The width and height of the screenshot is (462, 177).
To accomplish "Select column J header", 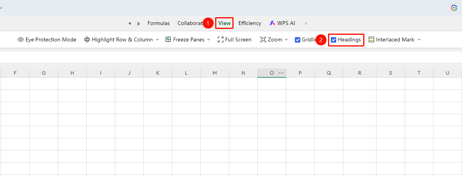I will pyautogui.click(x=129, y=73).
